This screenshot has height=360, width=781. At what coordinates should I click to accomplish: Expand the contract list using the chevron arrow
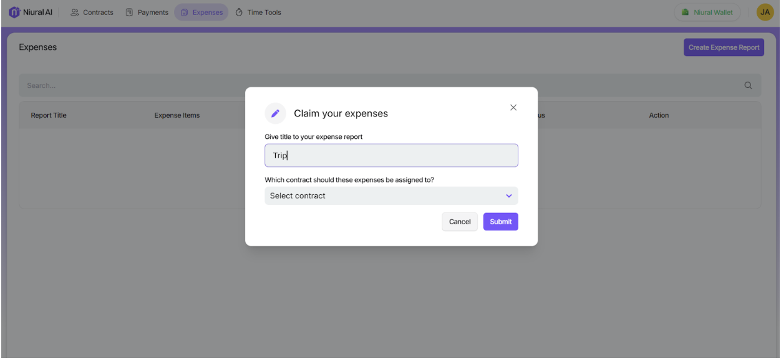(x=508, y=196)
